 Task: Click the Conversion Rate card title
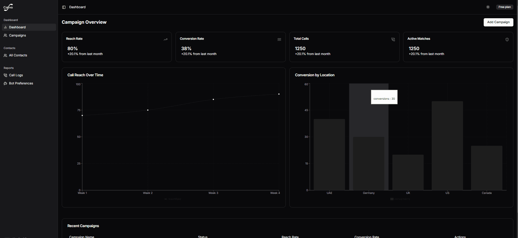point(192,39)
